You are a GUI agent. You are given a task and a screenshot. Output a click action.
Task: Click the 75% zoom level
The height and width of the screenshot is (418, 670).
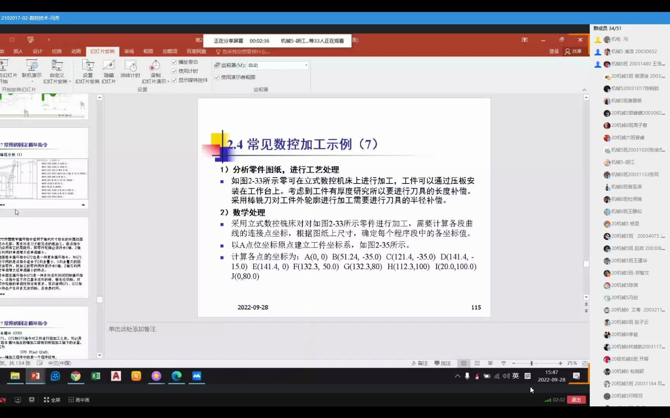572,363
